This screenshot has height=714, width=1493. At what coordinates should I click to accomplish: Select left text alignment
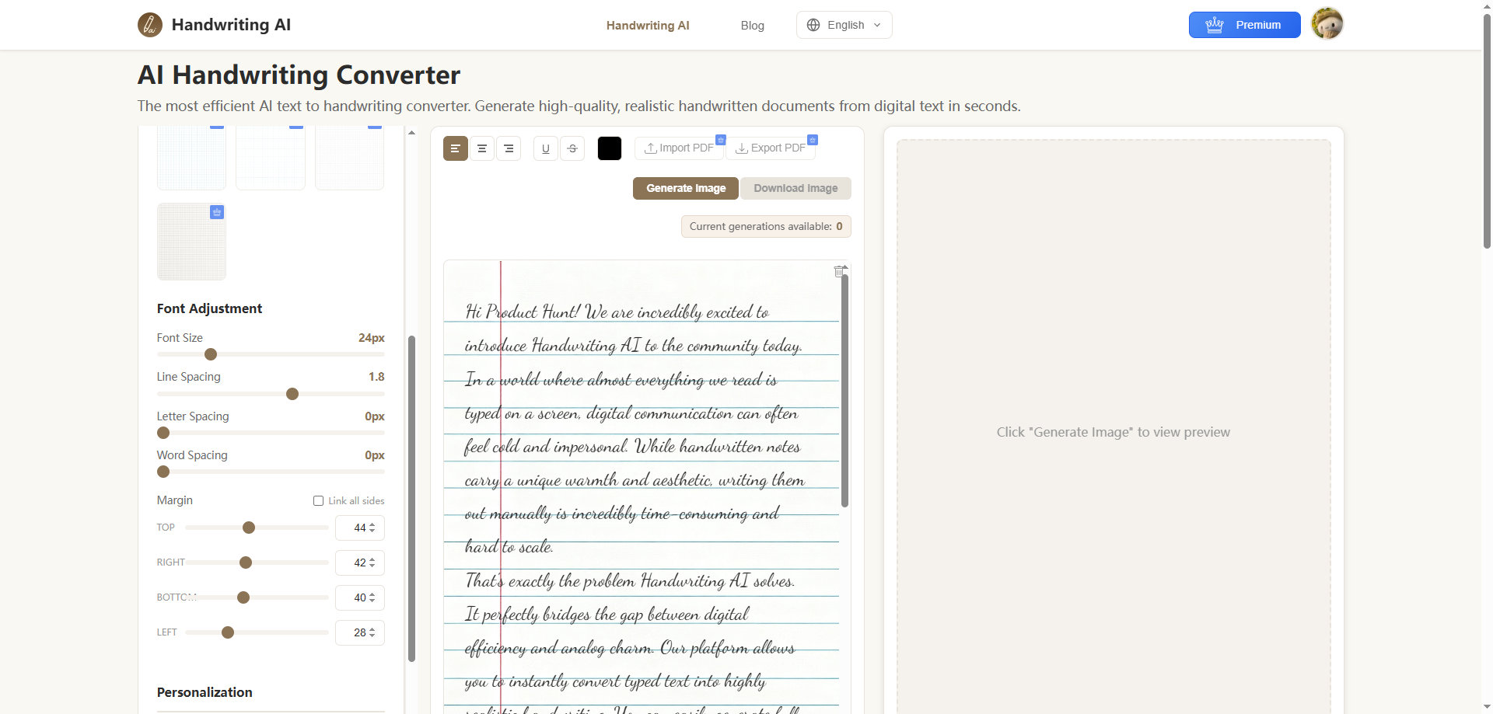455,148
